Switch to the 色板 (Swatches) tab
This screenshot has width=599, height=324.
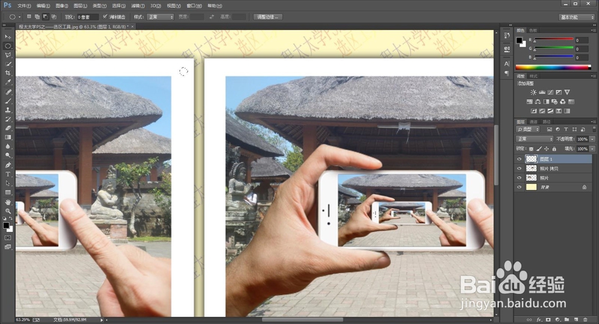[x=533, y=30]
